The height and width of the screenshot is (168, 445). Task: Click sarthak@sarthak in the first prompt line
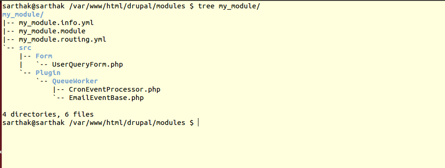pos(33,6)
